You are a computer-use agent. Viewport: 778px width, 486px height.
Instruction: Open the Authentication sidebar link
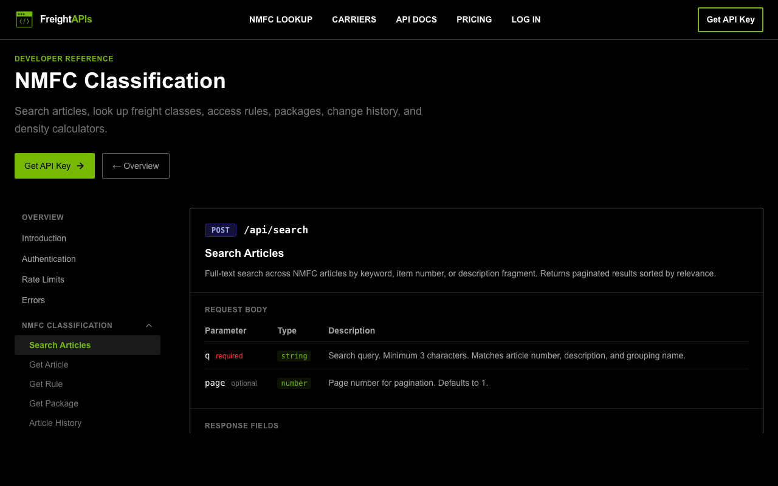49,259
